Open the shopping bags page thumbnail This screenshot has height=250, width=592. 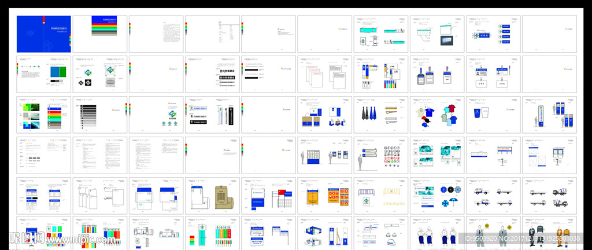tap(325, 115)
